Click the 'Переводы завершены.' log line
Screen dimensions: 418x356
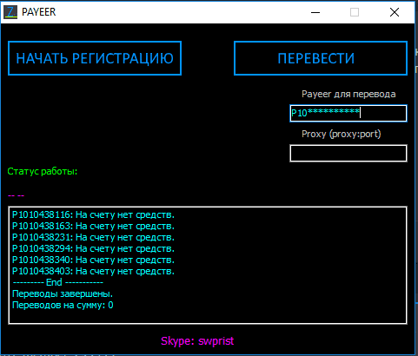point(63,293)
